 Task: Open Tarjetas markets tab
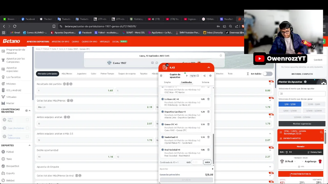click(x=143, y=74)
